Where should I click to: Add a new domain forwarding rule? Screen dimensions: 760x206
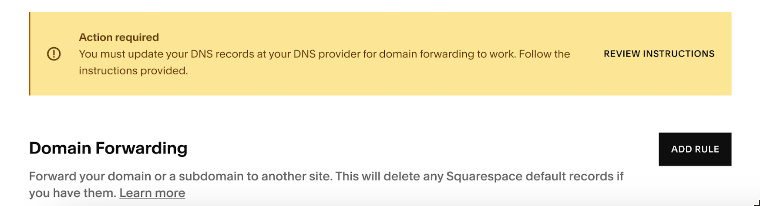click(x=695, y=149)
